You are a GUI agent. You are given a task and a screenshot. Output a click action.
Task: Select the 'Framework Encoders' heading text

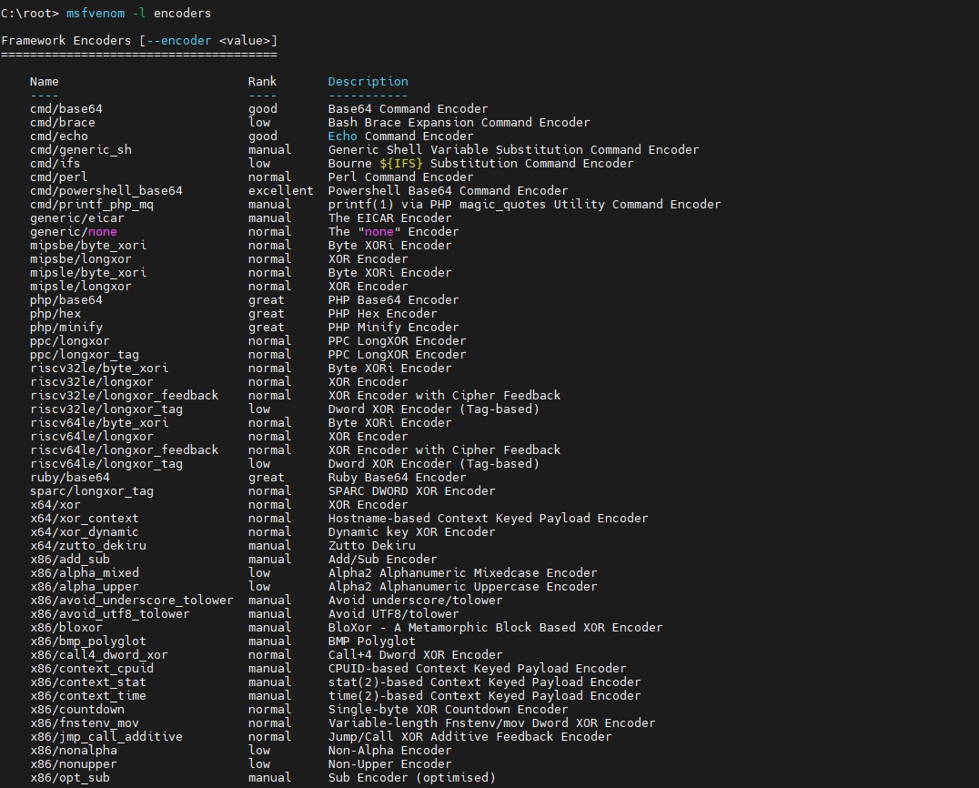66,41
